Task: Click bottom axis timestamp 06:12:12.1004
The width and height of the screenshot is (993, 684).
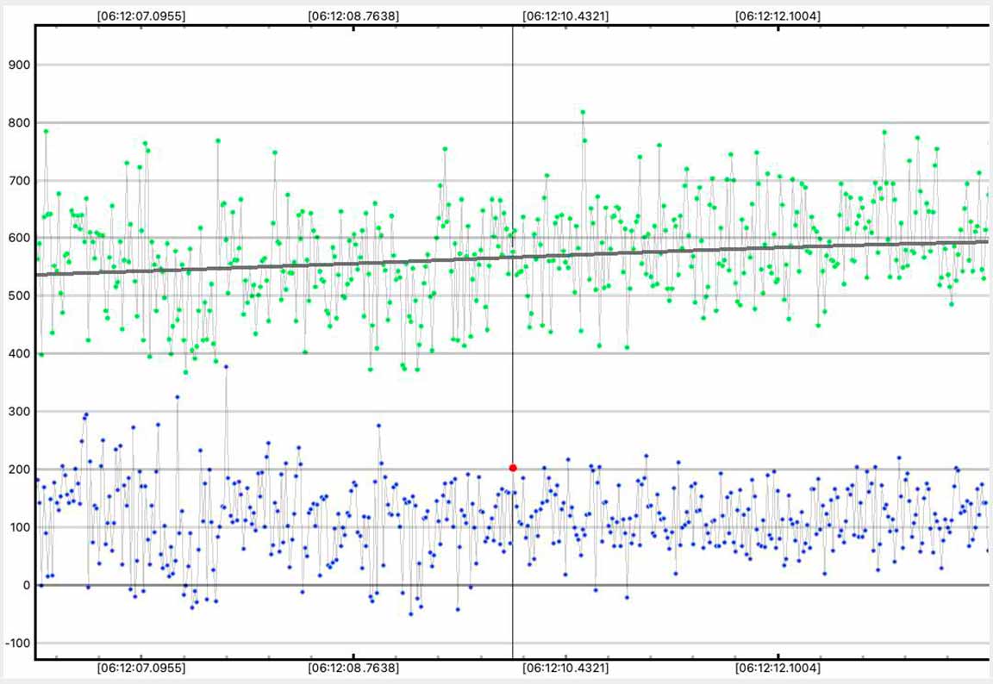Action: [778, 668]
